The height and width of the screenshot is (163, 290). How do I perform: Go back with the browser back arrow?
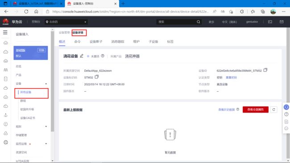coord(6,12)
